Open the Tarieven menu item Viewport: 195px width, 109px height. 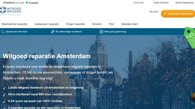97,24
